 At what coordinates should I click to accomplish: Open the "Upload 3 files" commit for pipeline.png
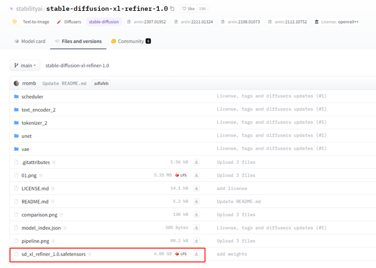[236, 241]
